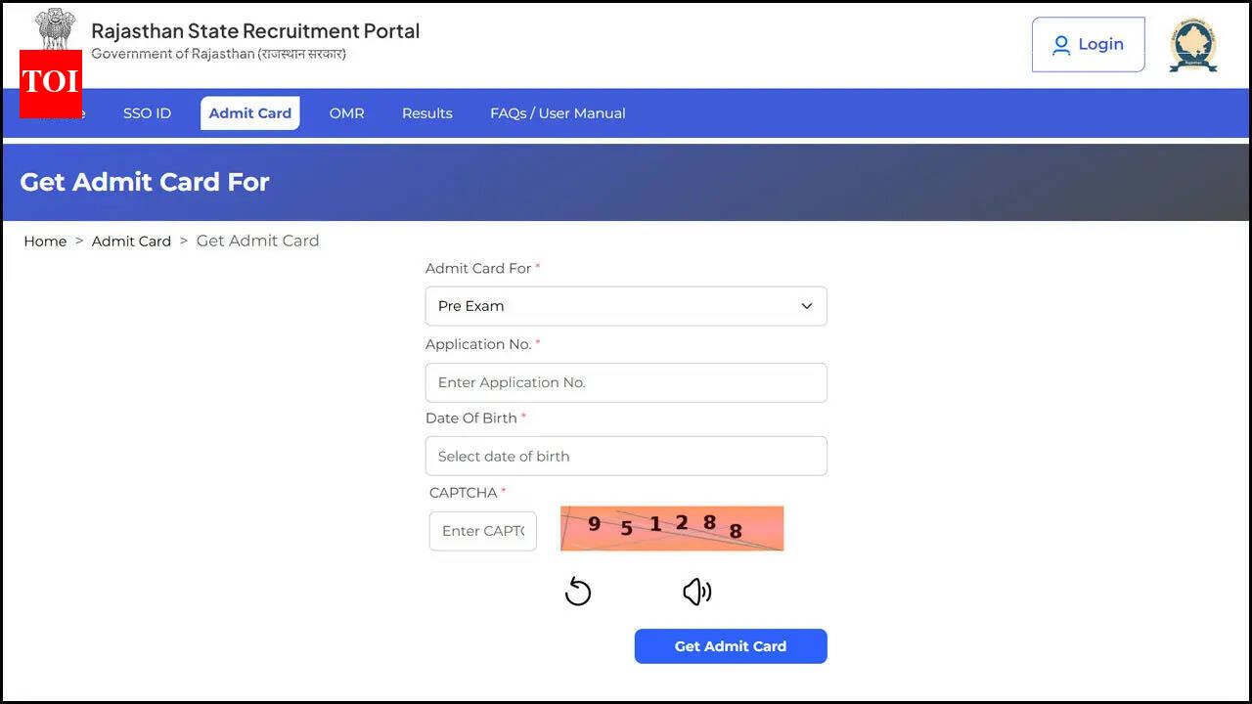1252x704 pixels.
Task: Go to the OMR tab
Action: [346, 113]
